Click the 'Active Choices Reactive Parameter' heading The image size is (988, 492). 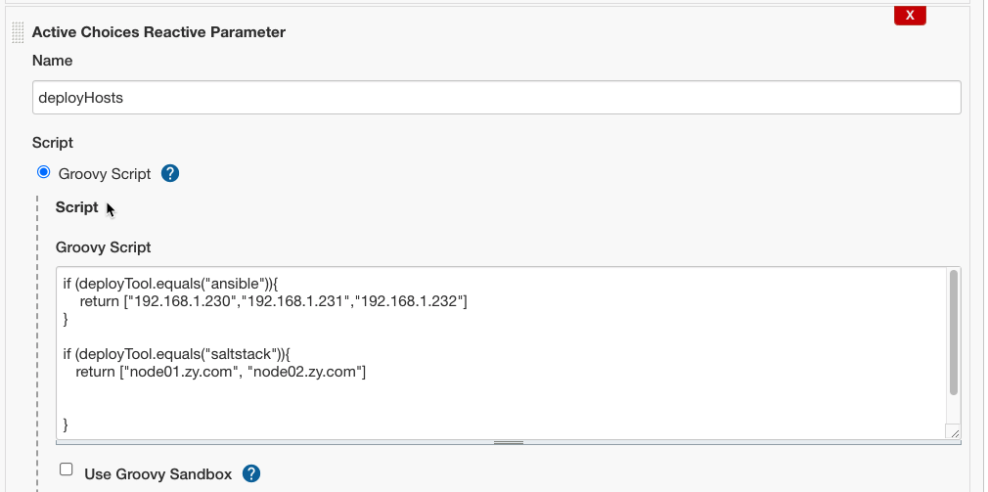tap(158, 32)
